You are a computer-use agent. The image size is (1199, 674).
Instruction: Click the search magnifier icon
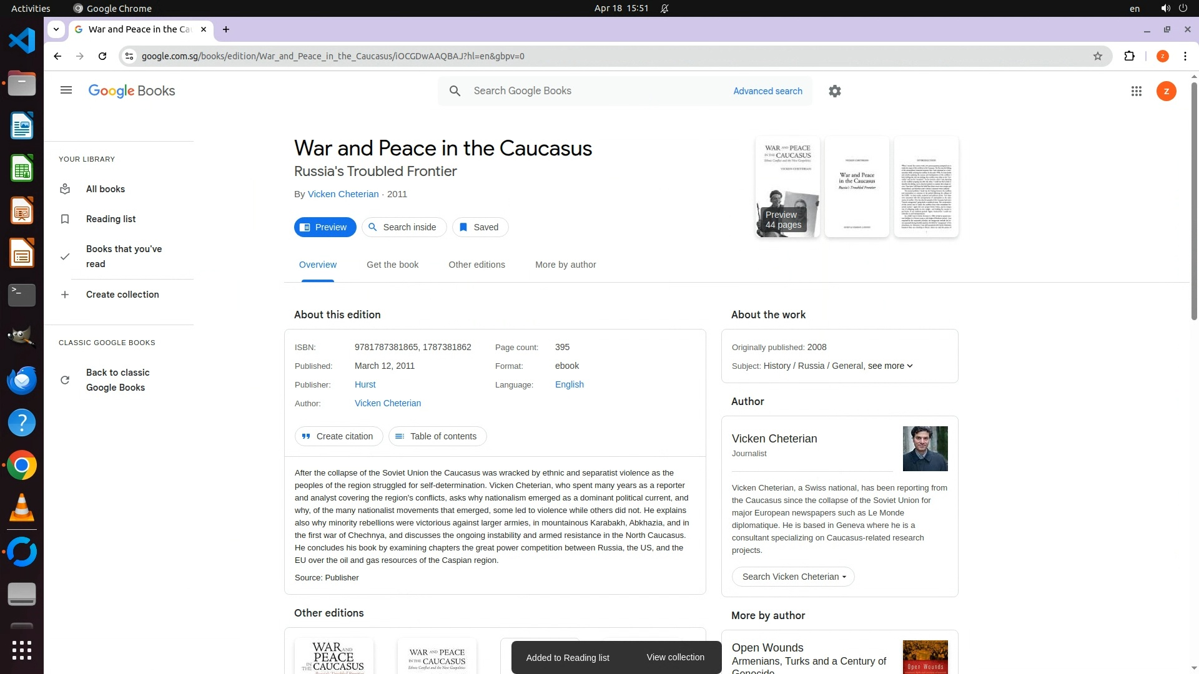[455, 91]
